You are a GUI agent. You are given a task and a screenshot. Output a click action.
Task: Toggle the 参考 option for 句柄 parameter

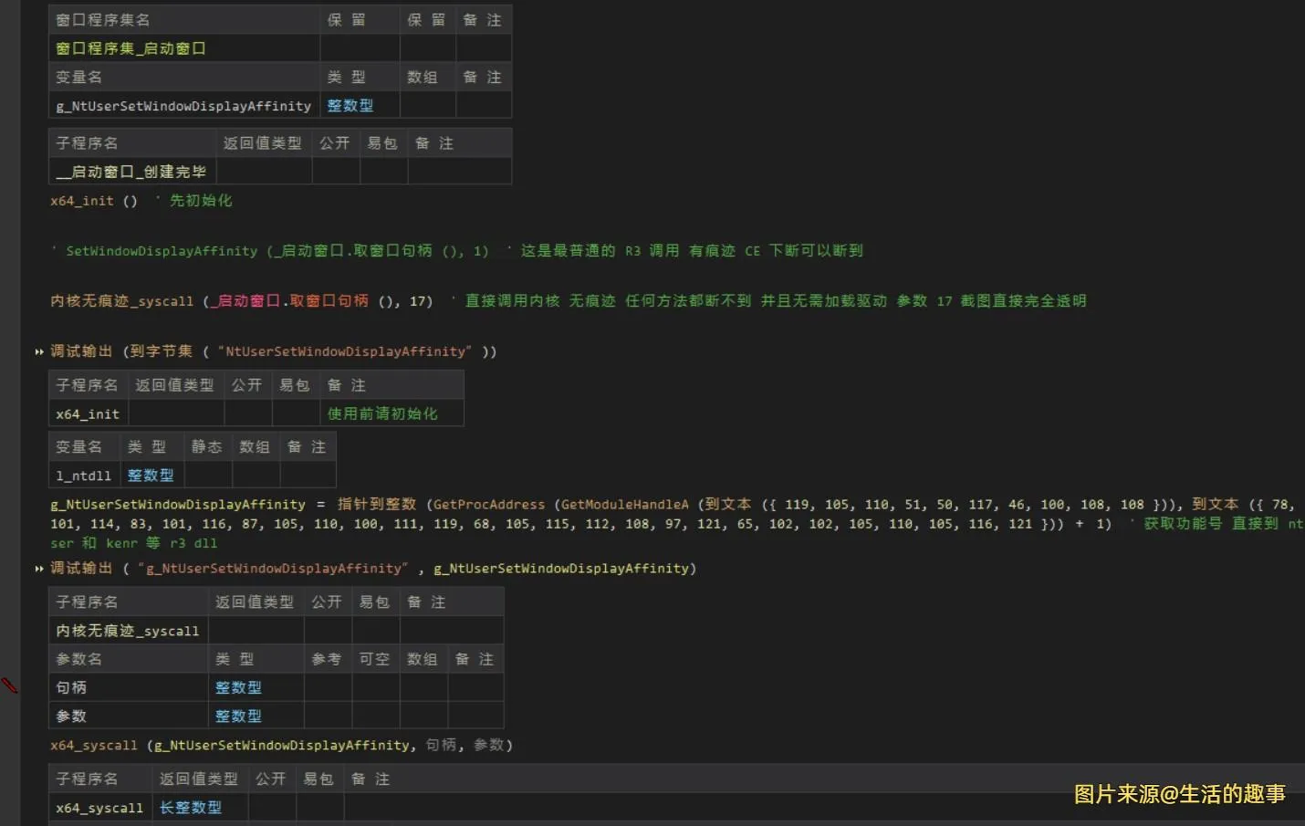pyautogui.click(x=327, y=687)
